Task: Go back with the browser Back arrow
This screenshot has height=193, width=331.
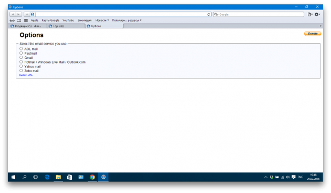Action: point(13,14)
